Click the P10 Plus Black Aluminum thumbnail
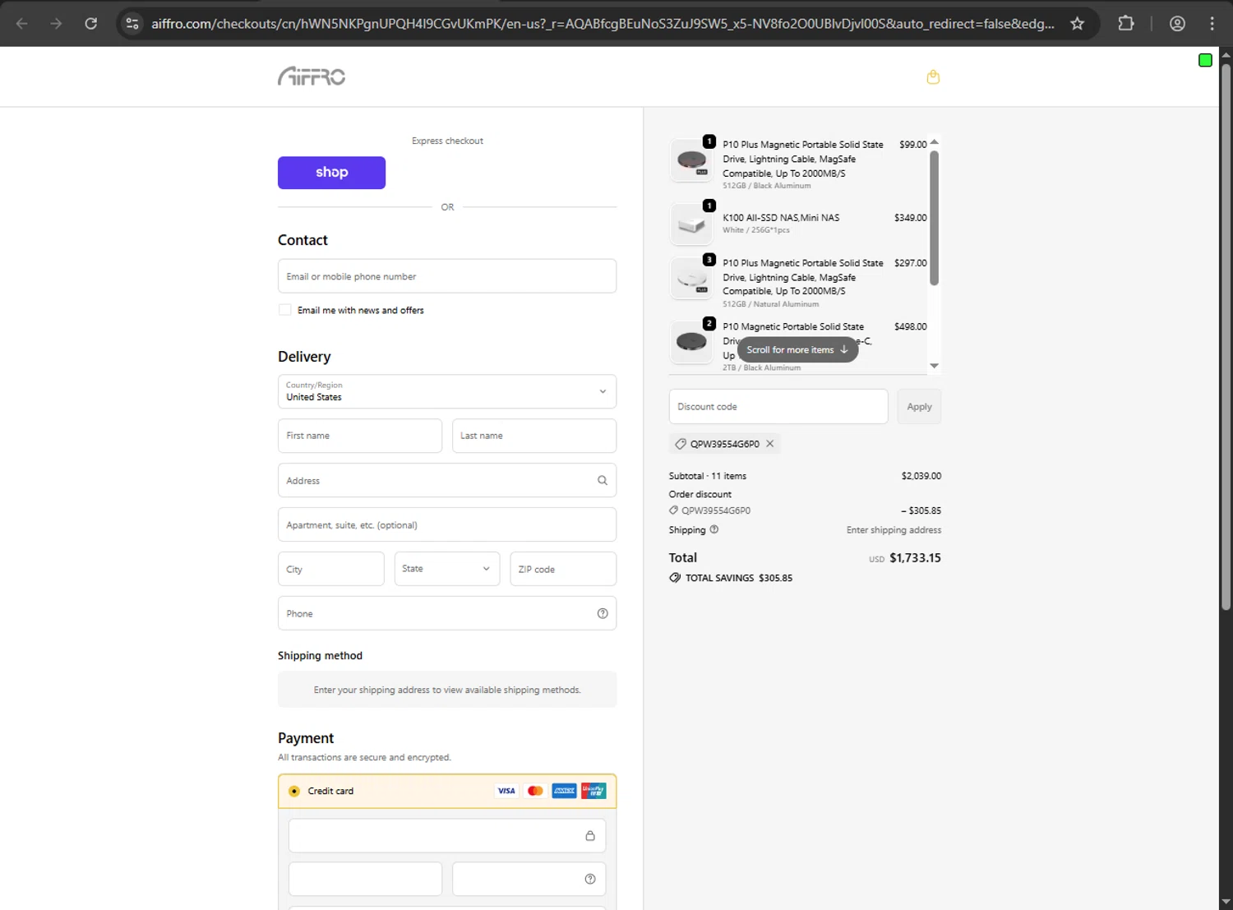Image resolution: width=1233 pixels, height=910 pixels. 691,160
